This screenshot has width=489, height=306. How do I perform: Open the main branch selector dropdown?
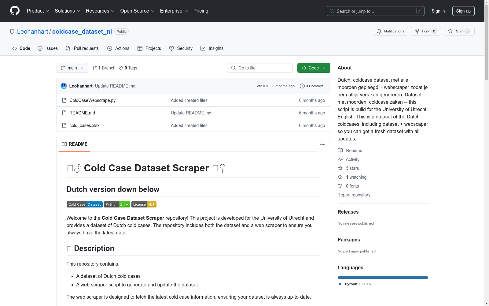[72, 68]
